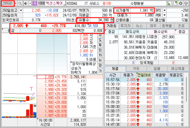Switch to the 투자자 tab
The width and height of the screenshot is (190, 128).
(x=126, y=26)
